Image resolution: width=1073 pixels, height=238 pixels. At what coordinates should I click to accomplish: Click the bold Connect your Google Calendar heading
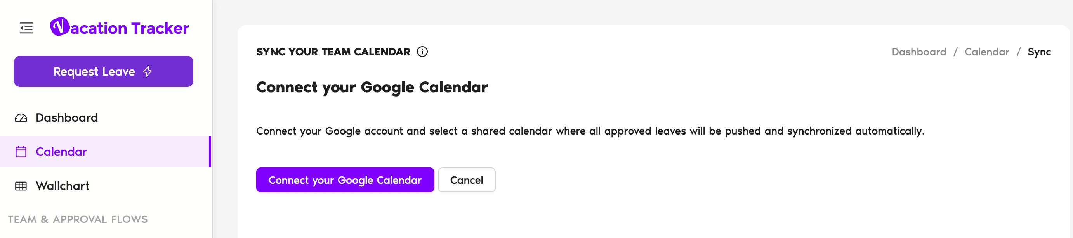[372, 87]
